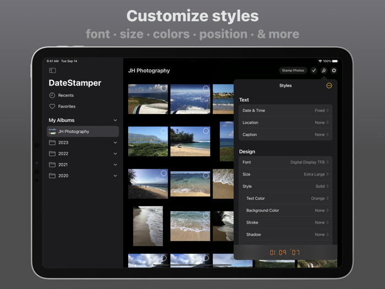Expand the 2022 folder chevron
The image size is (385, 289).
[115, 154]
